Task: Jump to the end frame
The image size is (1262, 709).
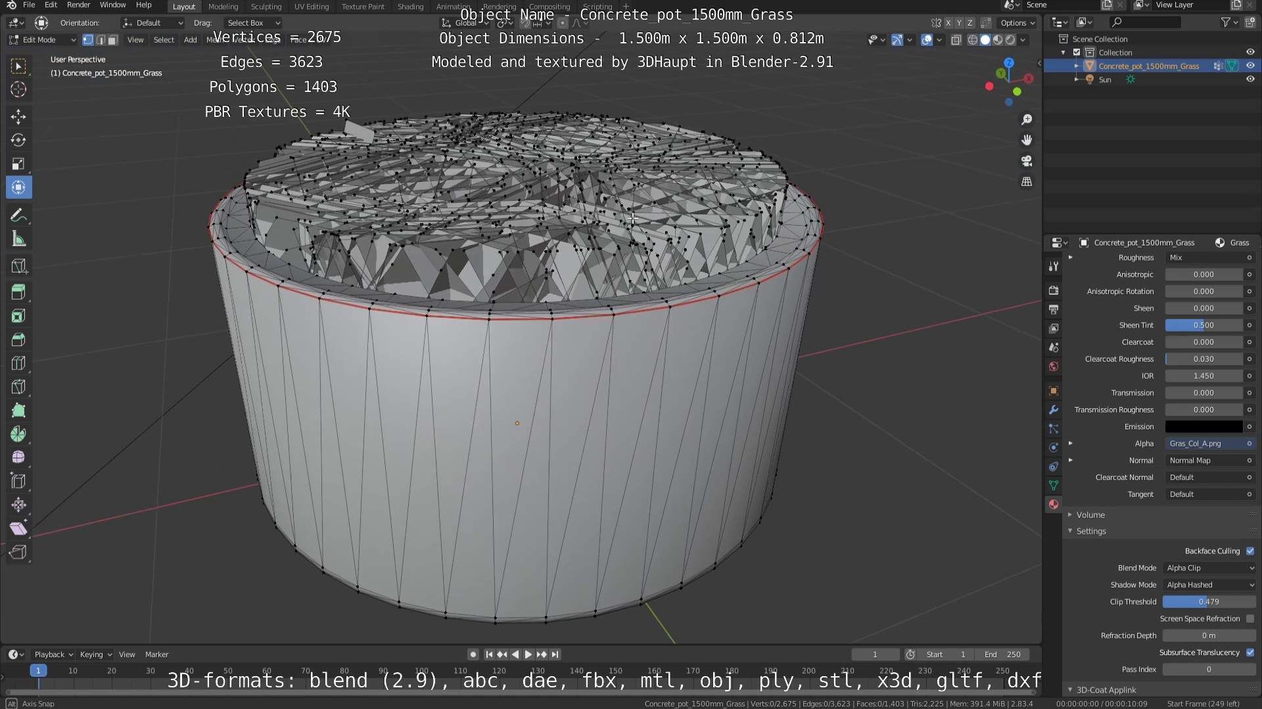Action: 555,655
